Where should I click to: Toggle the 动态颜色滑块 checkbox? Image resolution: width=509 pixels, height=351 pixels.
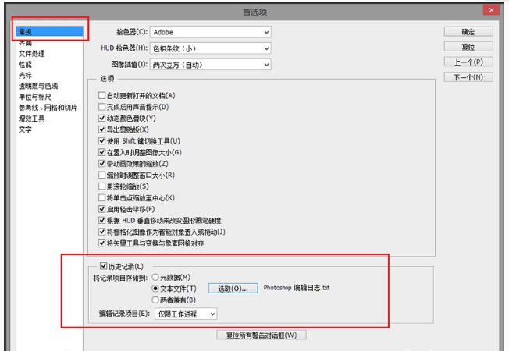point(102,119)
